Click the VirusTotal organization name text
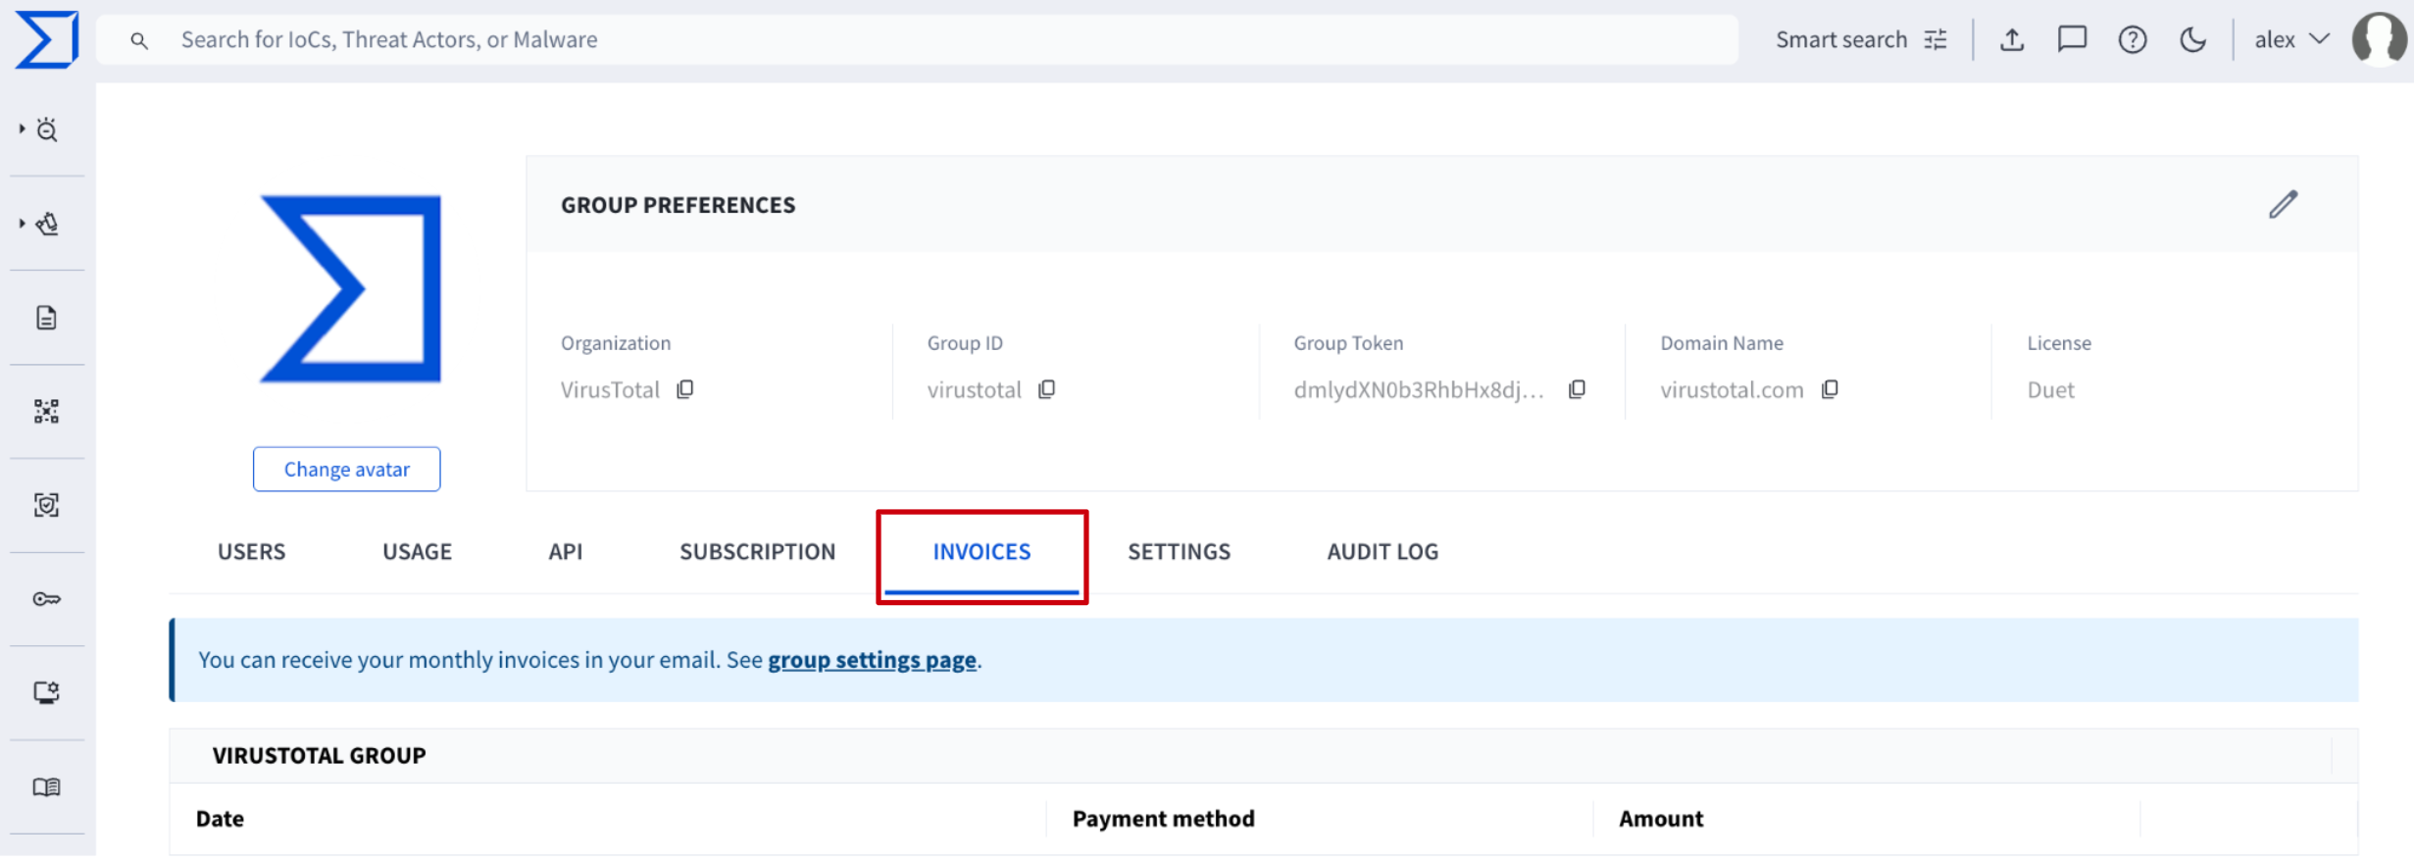This screenshot has width=2414, height=861. 610,389
